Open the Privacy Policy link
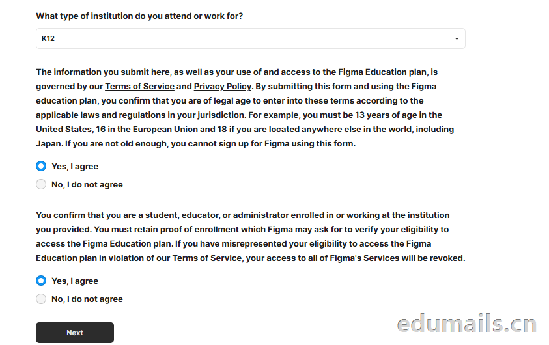The image size is (549, 345). coord(223,87)
